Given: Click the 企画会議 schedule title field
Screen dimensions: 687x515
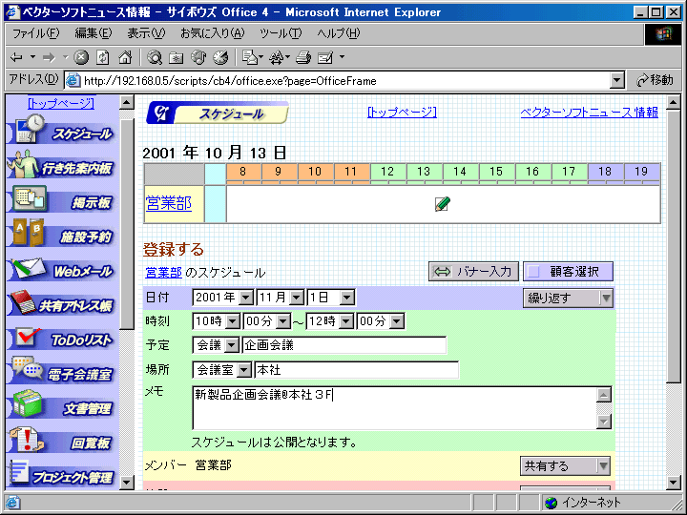Looking at the screenshot, I should click(x=344, y=345).
